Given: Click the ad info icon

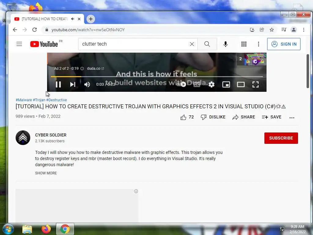Looking at the screenshot, I should (x=82, y=69).
